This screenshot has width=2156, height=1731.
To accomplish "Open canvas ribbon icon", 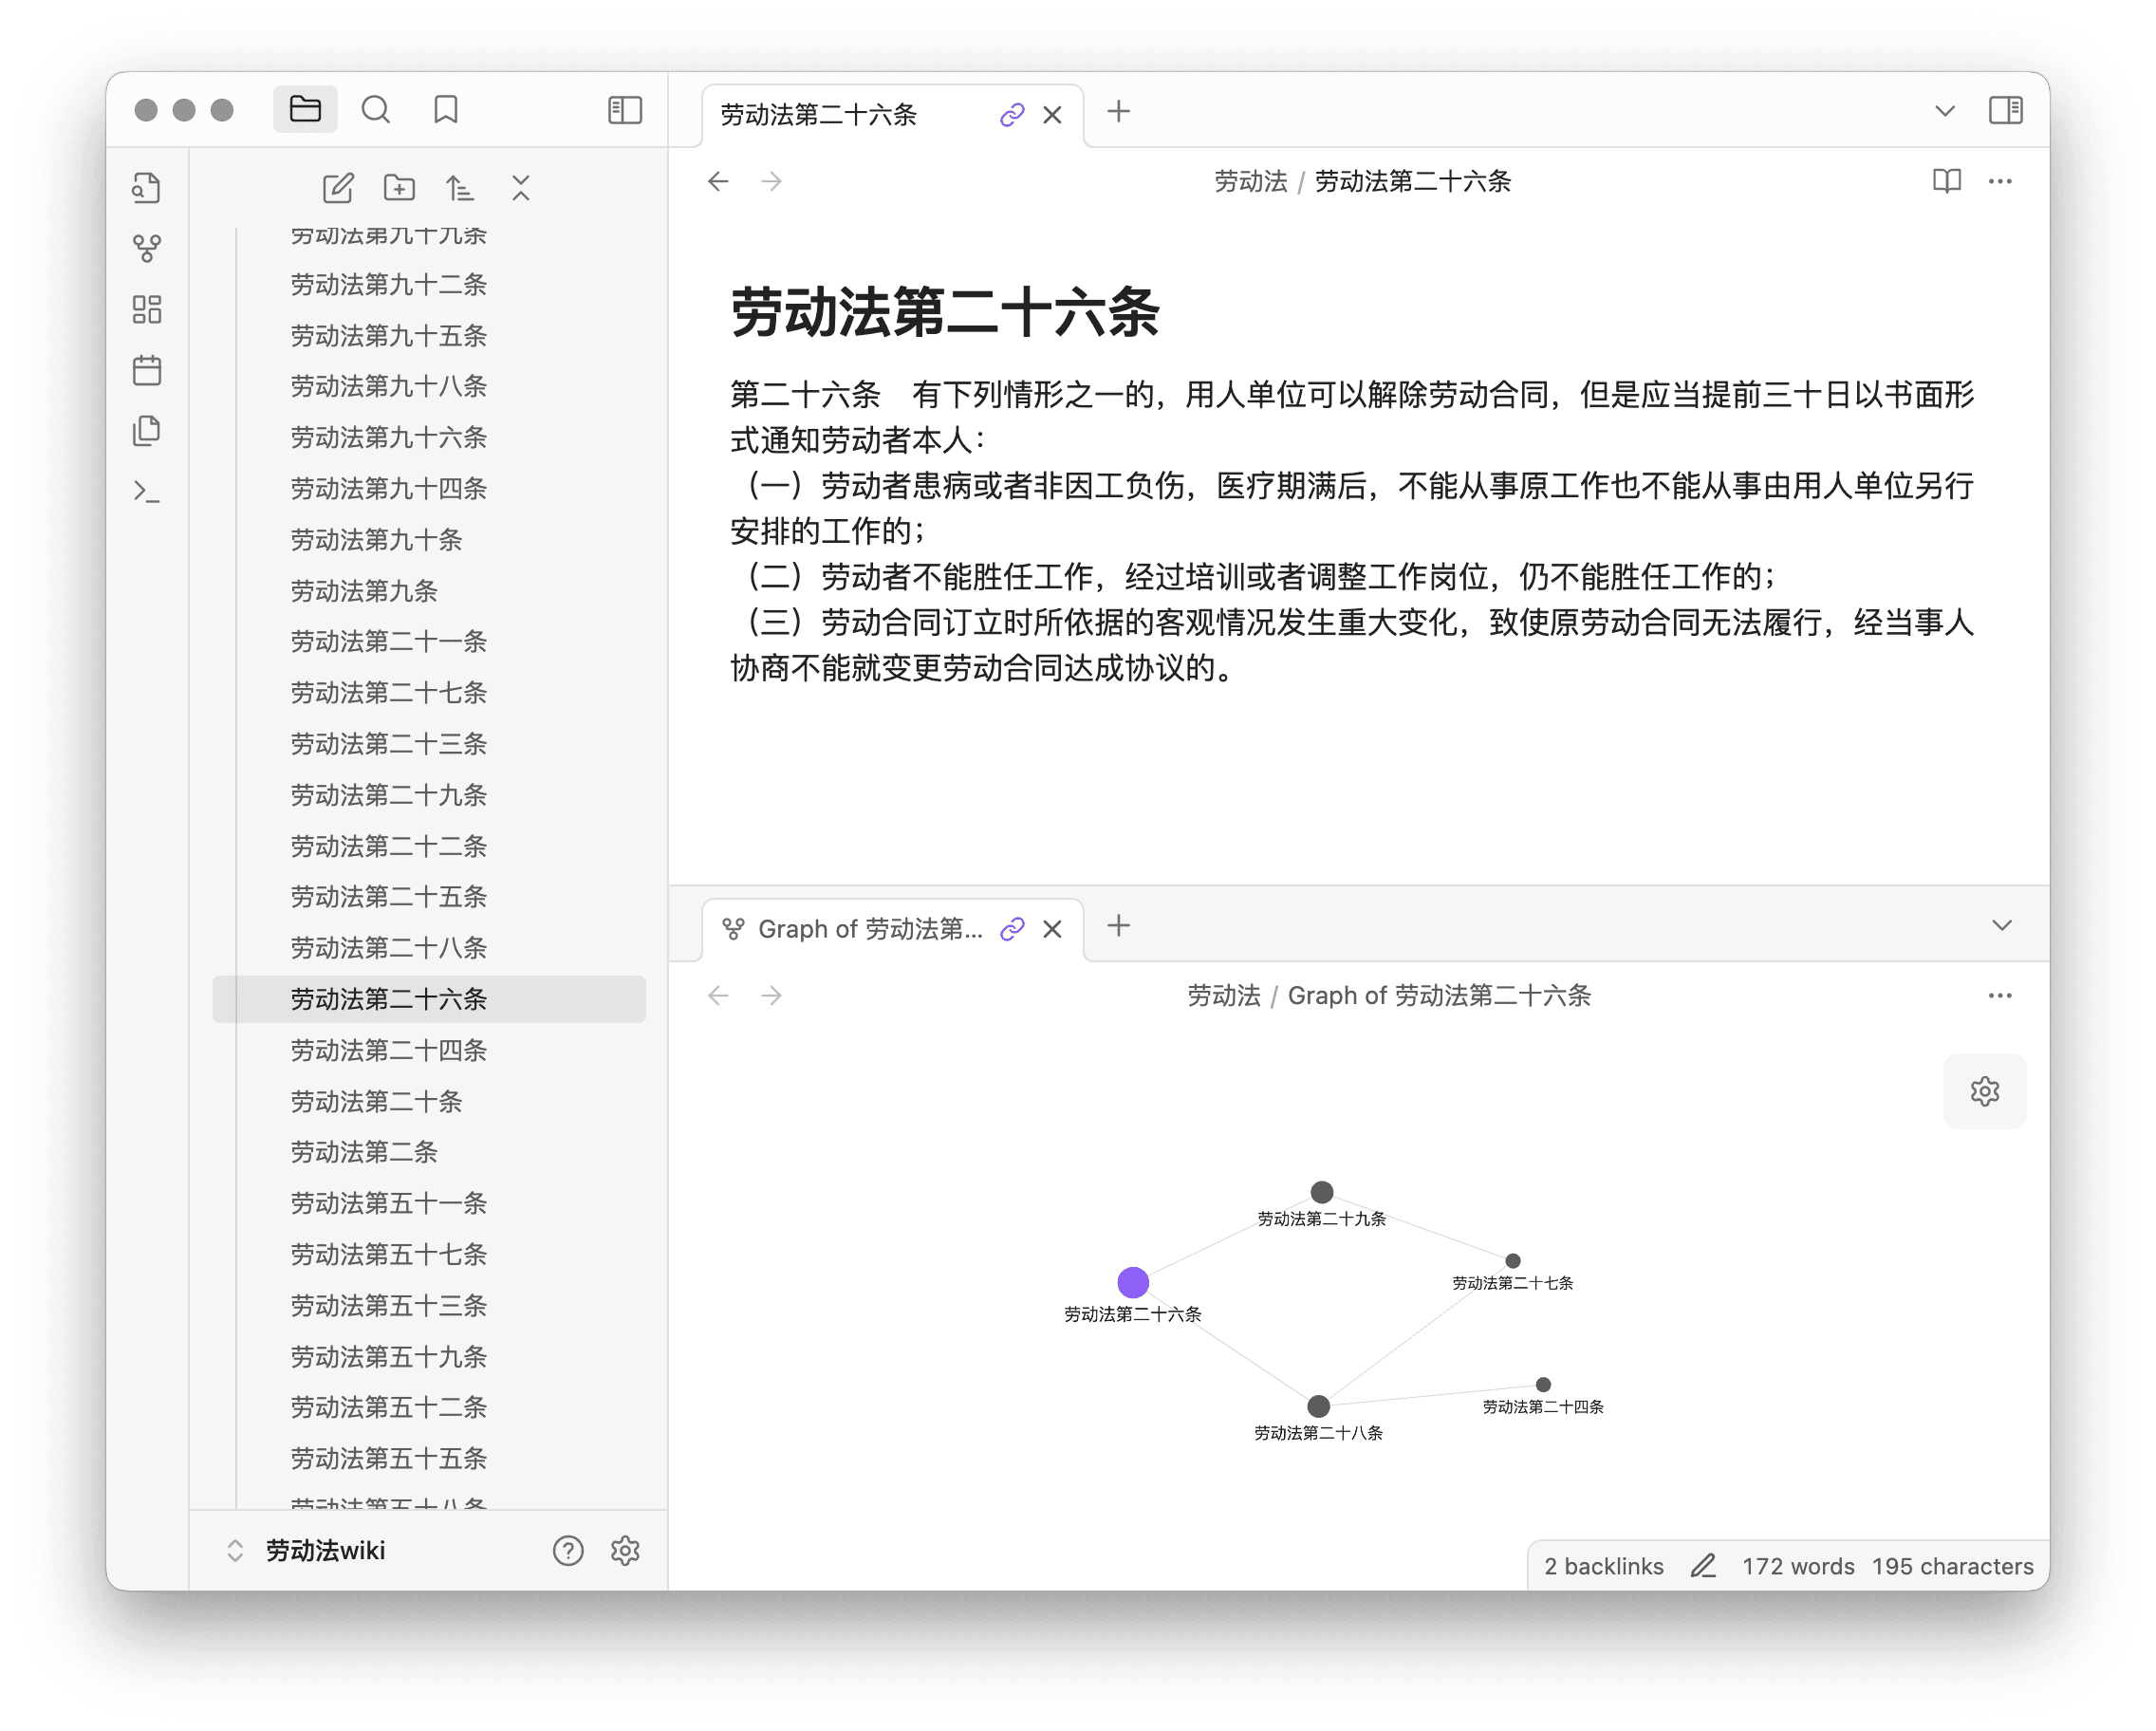I will pyautogui.click(x=147, y=309).
